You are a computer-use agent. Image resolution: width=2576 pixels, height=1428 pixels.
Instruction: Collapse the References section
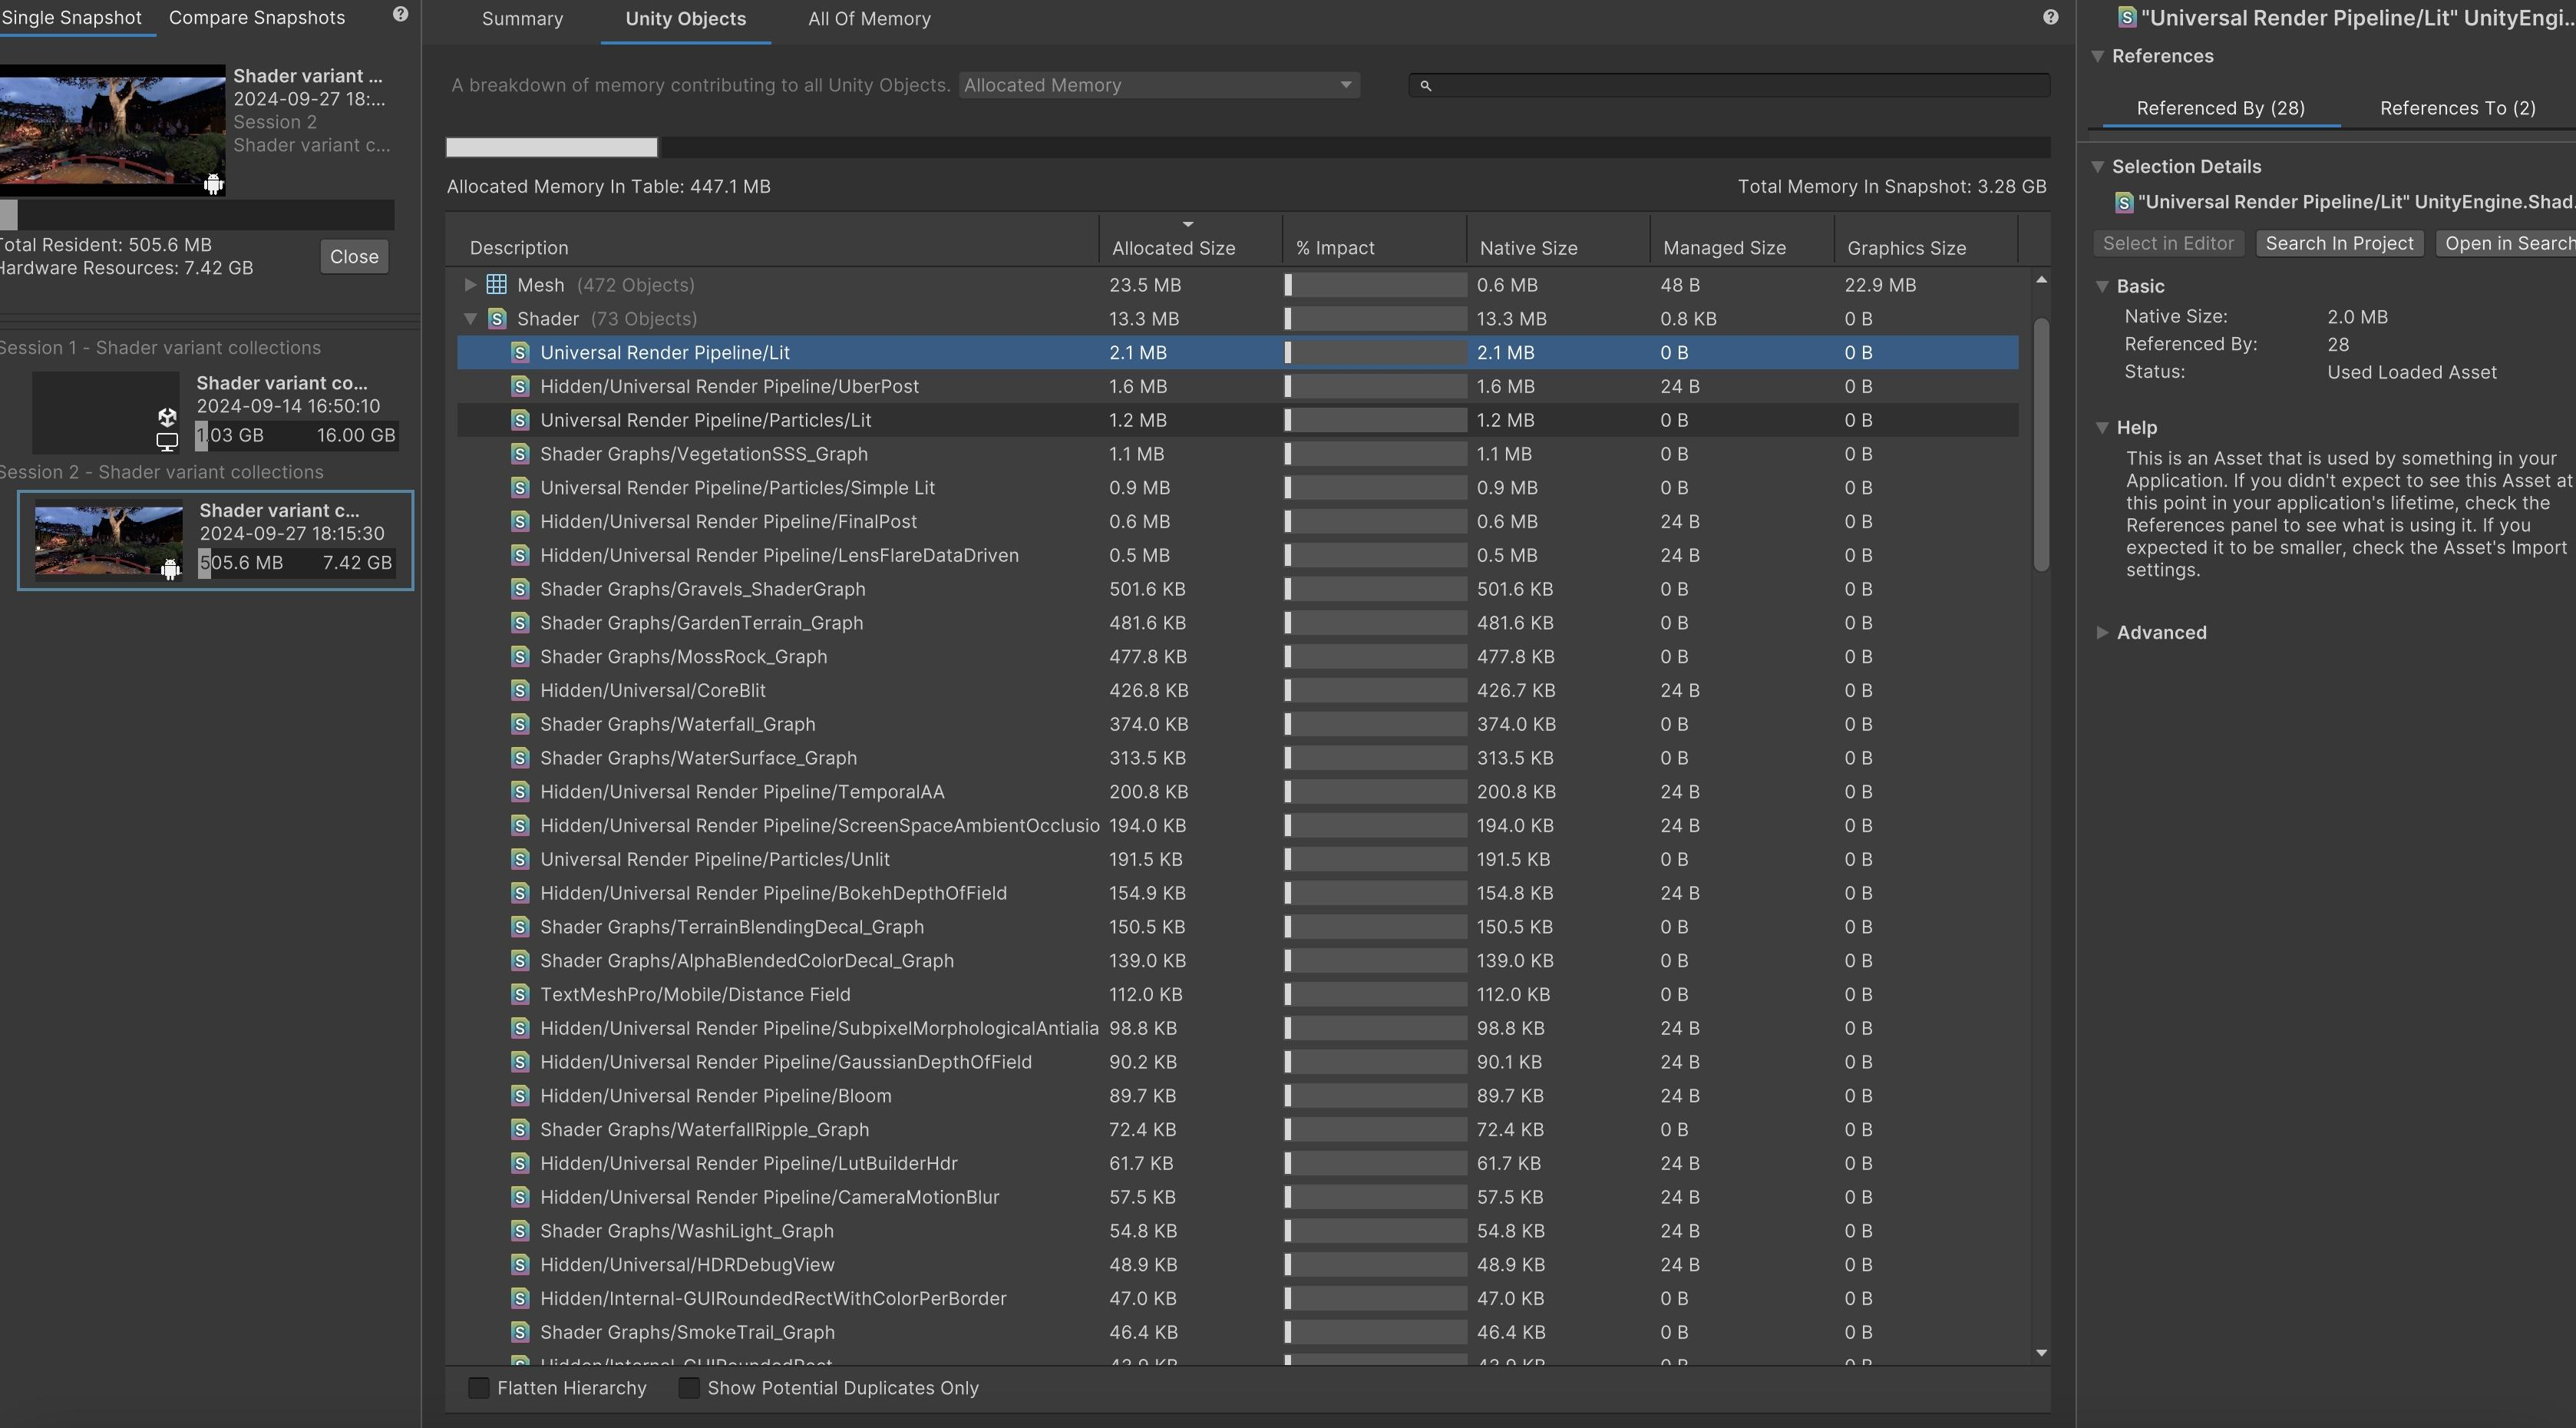pos(2098,56)
